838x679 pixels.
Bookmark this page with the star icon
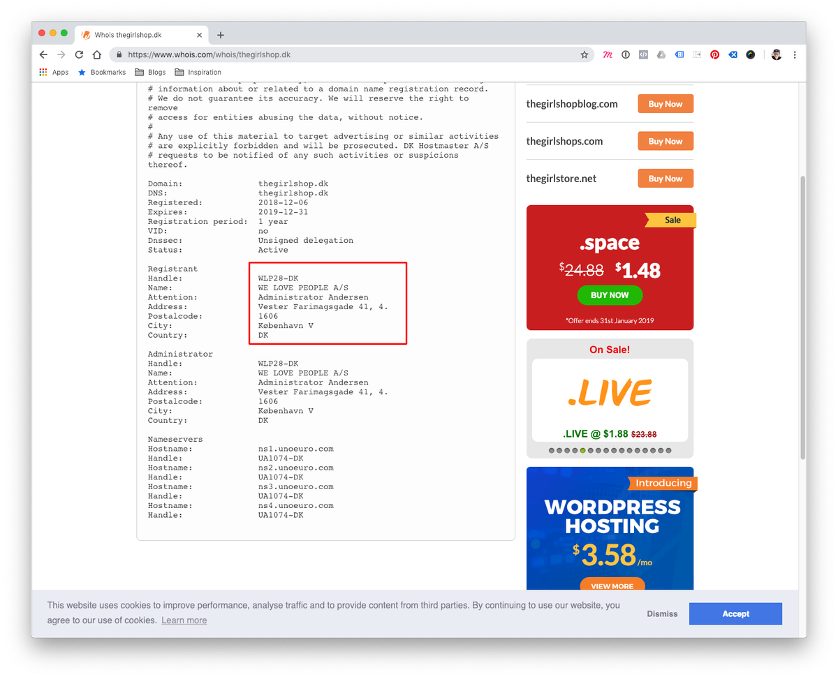(585, 54)
